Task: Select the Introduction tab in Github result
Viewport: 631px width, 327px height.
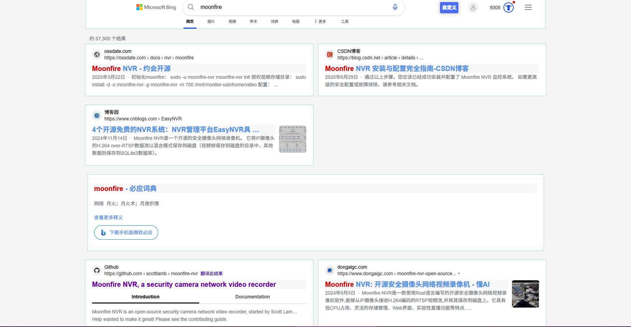Action: [146, 297]
